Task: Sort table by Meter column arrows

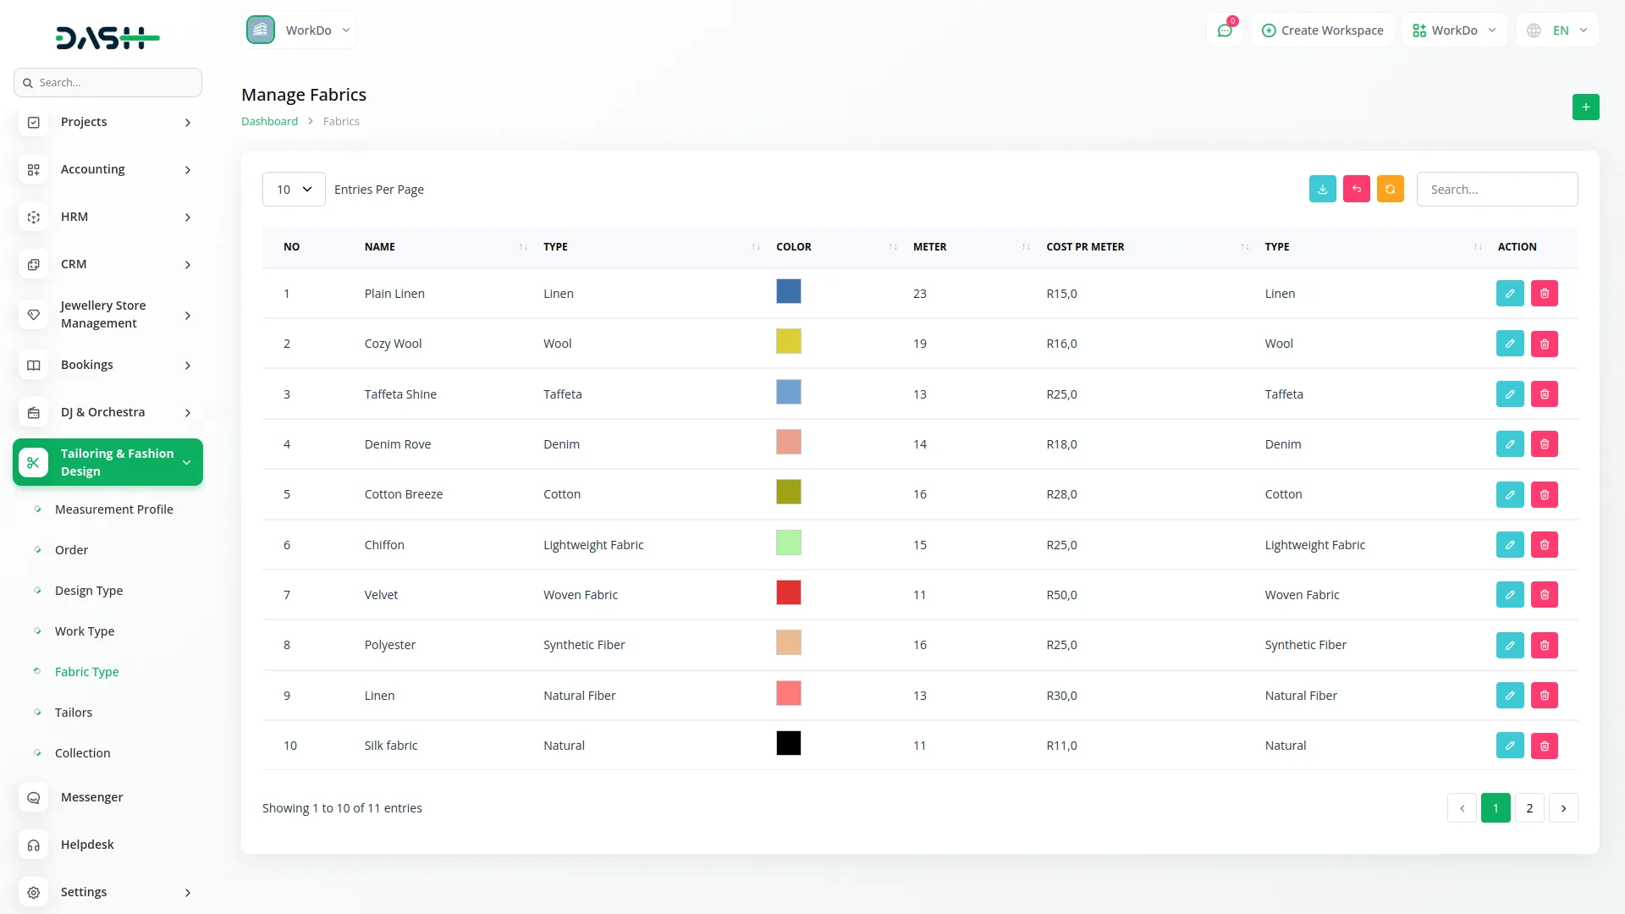Action: point(1026,247)
